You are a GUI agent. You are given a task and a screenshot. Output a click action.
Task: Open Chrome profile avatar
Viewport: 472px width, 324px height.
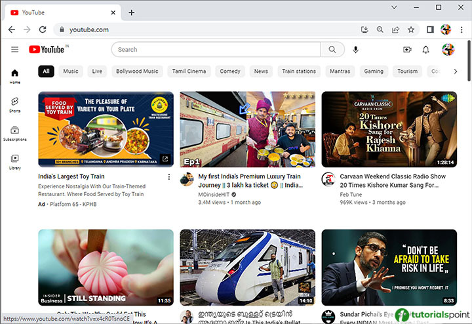pos(446,30)
